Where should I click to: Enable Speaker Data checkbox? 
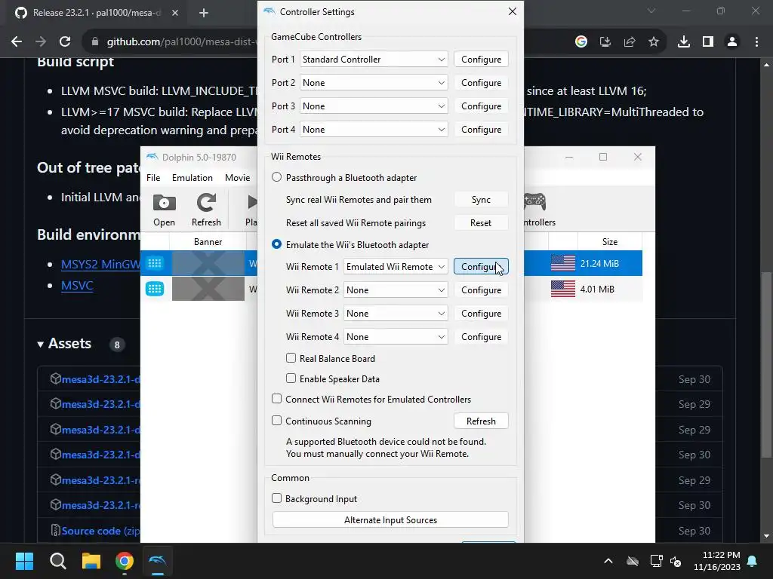click(291, 378)
